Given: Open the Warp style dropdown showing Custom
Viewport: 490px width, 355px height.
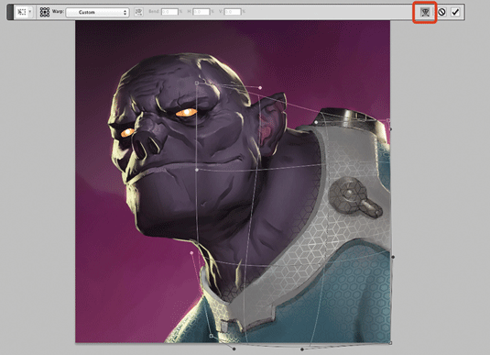Looking at the screenshot, I should click(97, 12).
